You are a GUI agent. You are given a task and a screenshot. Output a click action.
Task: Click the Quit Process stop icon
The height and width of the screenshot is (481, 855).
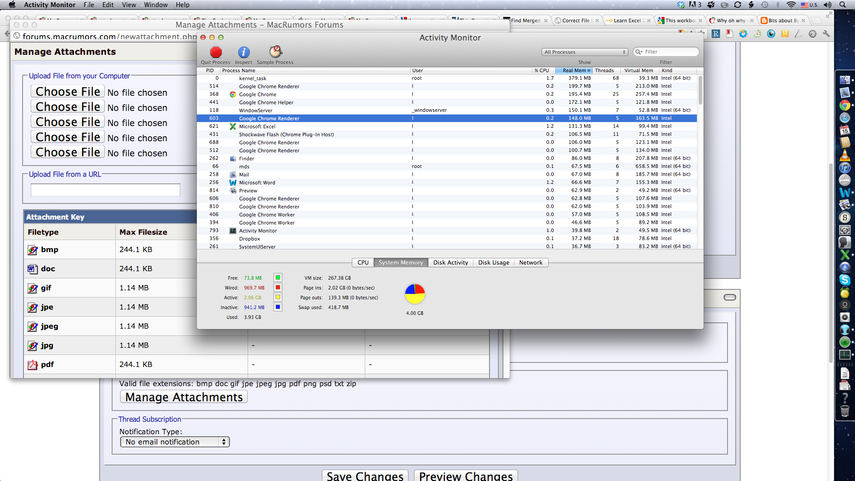click(x=216, y=53)
